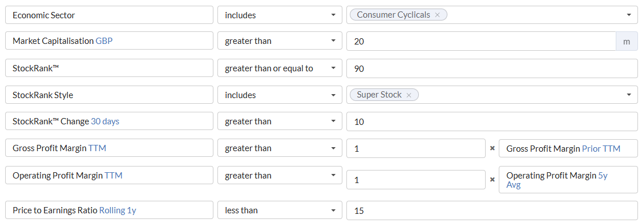Viewport: 642px width, 223px height.
Task: Click the Price to Earnings value field showing 15
Action: pyautogui.click(x=492, y=210)
